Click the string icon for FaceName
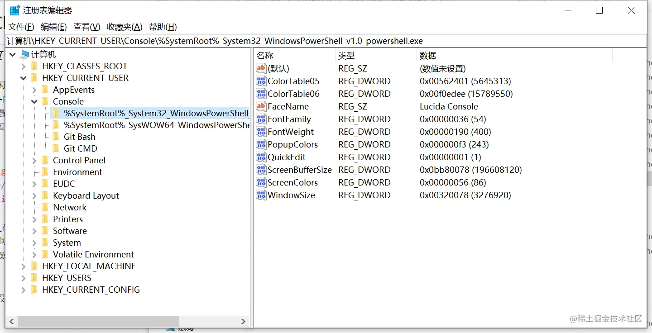 tap(261, 106)
